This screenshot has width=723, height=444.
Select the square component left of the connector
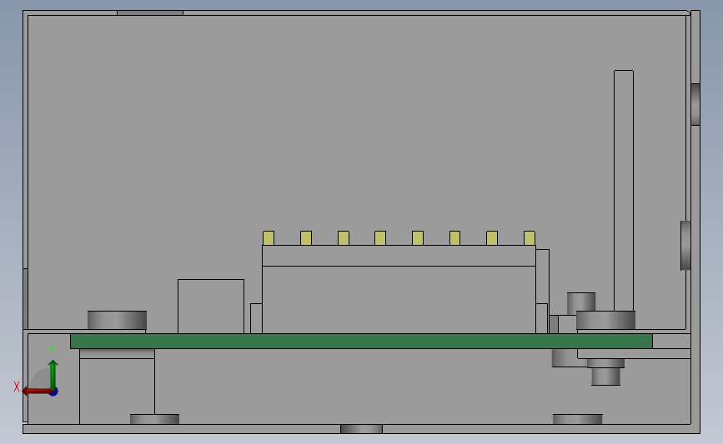point(211,307)
